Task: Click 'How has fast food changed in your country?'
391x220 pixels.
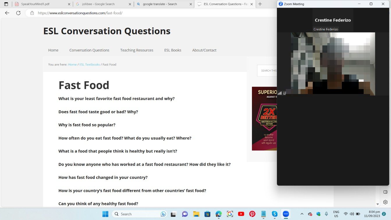Action: pyautogui.click(x=103, y=177)
